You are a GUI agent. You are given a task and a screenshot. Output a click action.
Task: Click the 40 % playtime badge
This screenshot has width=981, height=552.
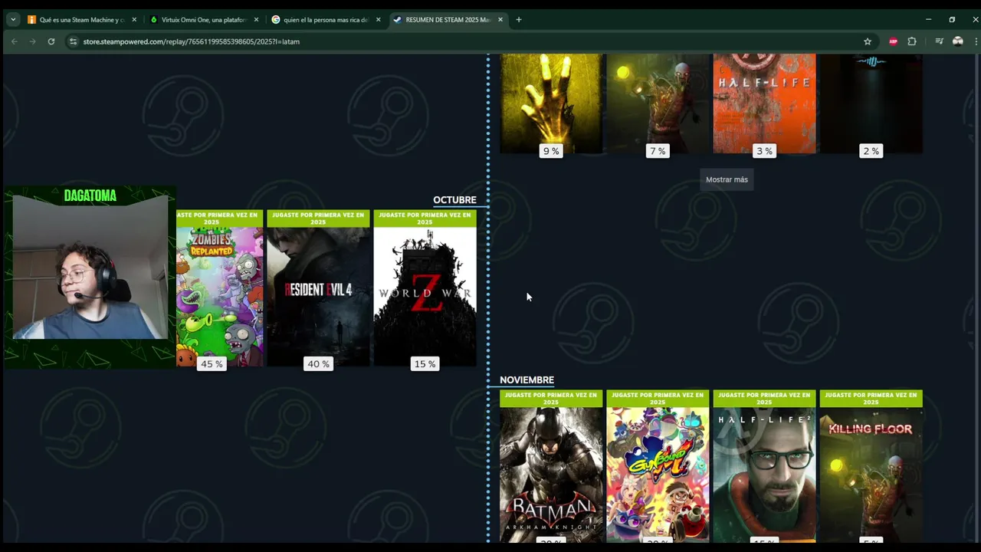318,364
